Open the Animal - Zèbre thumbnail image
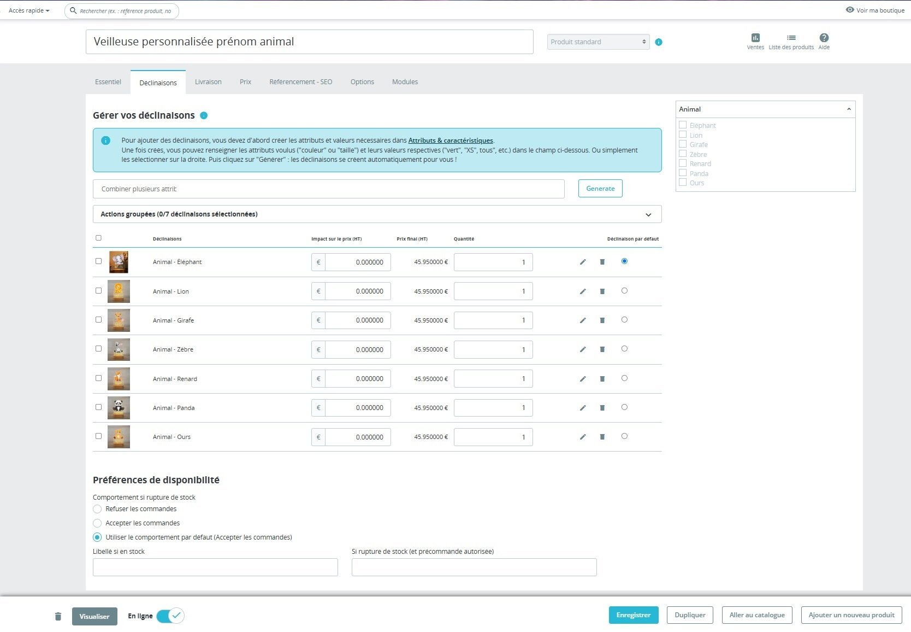Screen dimensions: 911x632 119,350
